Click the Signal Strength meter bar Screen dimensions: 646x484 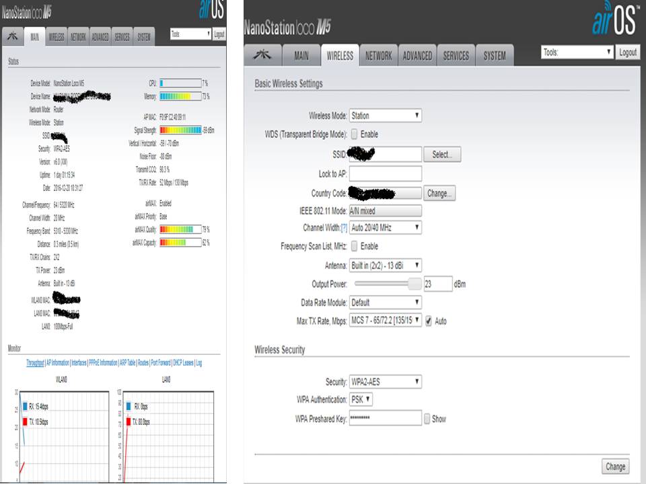click(180, 130)
